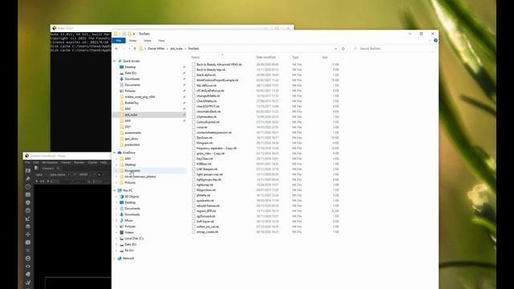The image size is (514, 289).
Task: Open the Share ribbon tab
Action: pos(147,41)
